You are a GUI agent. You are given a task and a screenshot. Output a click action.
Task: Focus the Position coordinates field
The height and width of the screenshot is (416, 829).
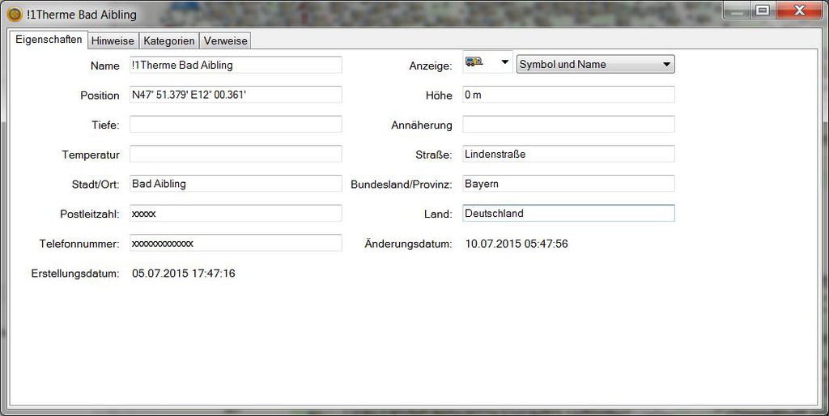pyautogui.click(x=235, y=95)
